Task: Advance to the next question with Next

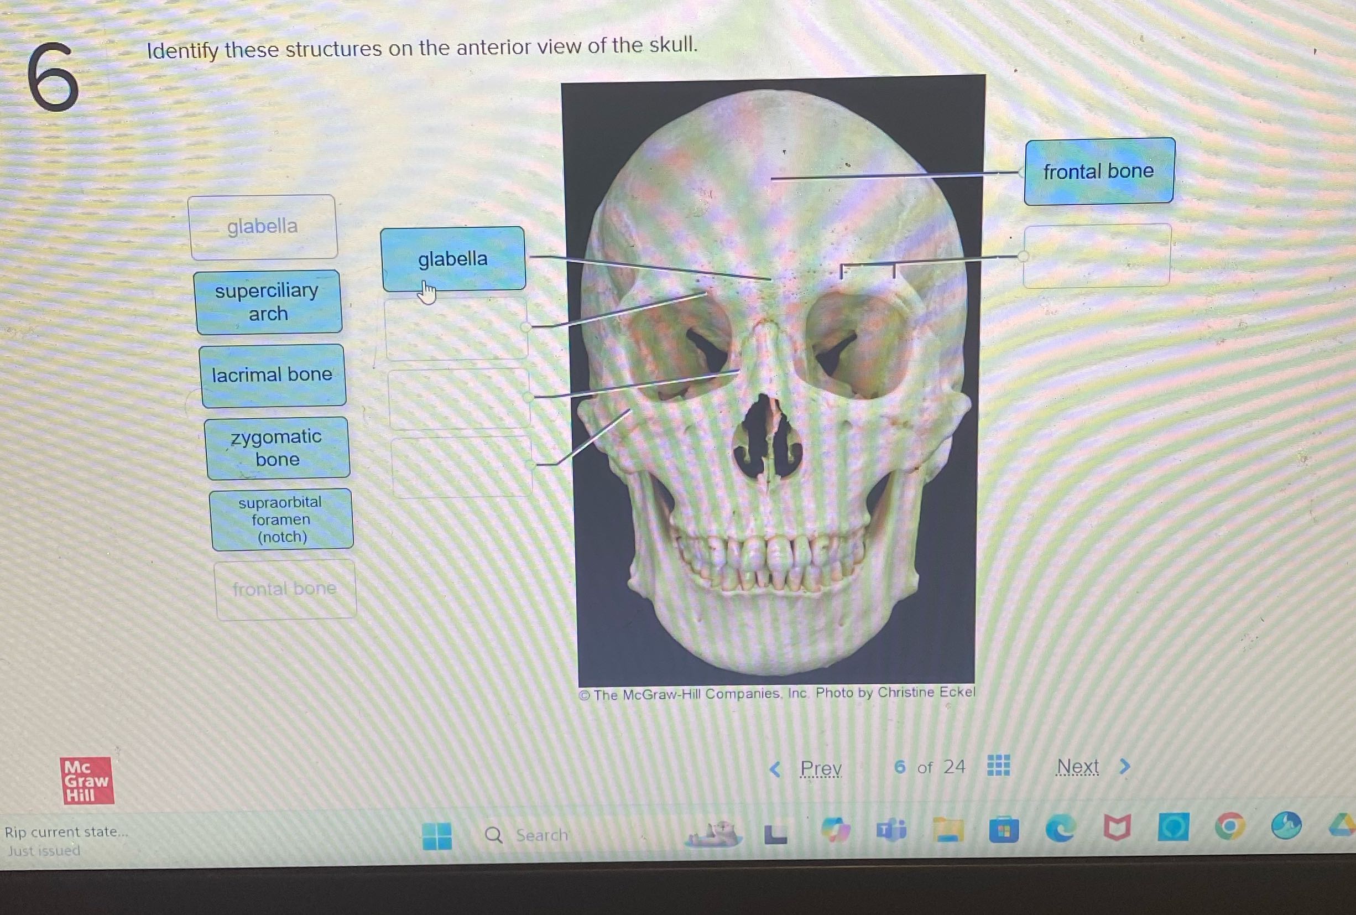Action: coord(1078,766)
